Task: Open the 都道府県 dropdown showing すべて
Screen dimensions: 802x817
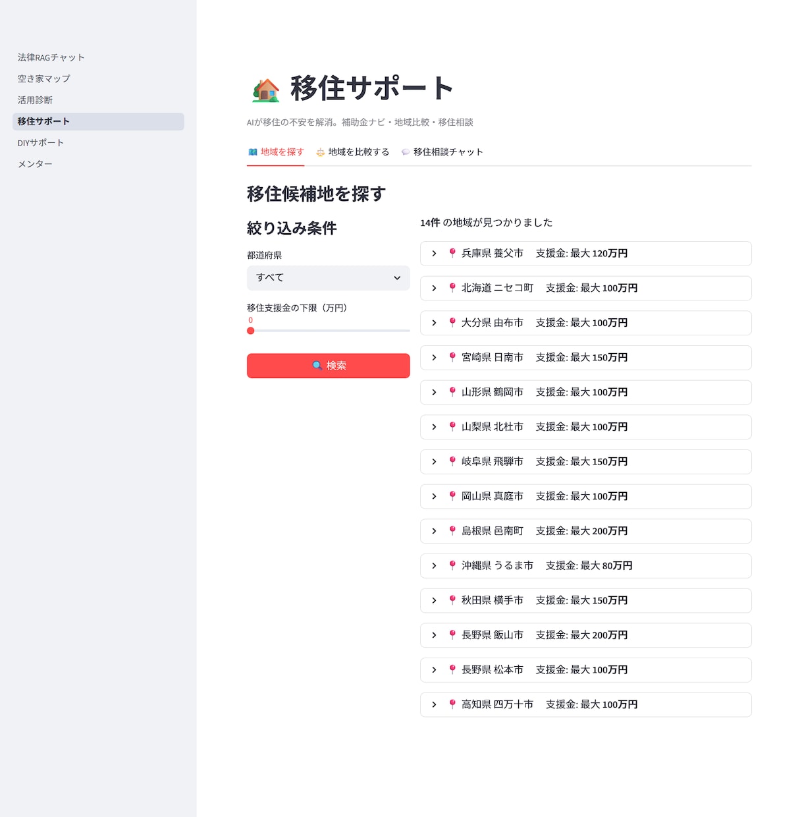Action: [x=328, y=278]
